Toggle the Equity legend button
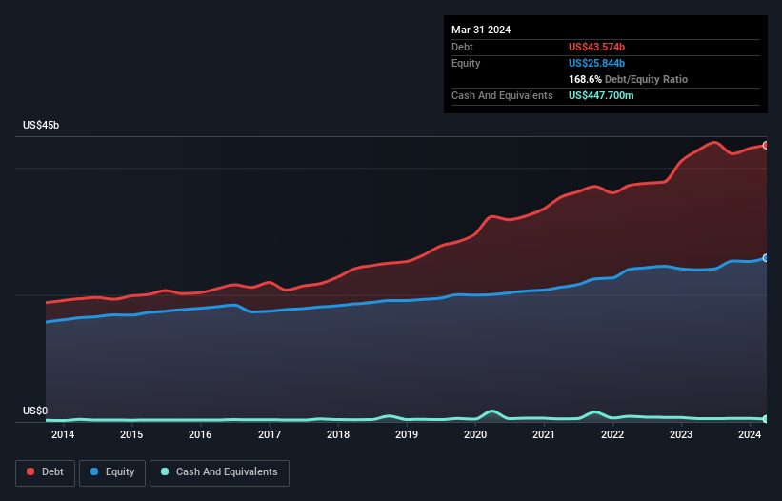This screenshot has height=501, width=782. [112, 472]
